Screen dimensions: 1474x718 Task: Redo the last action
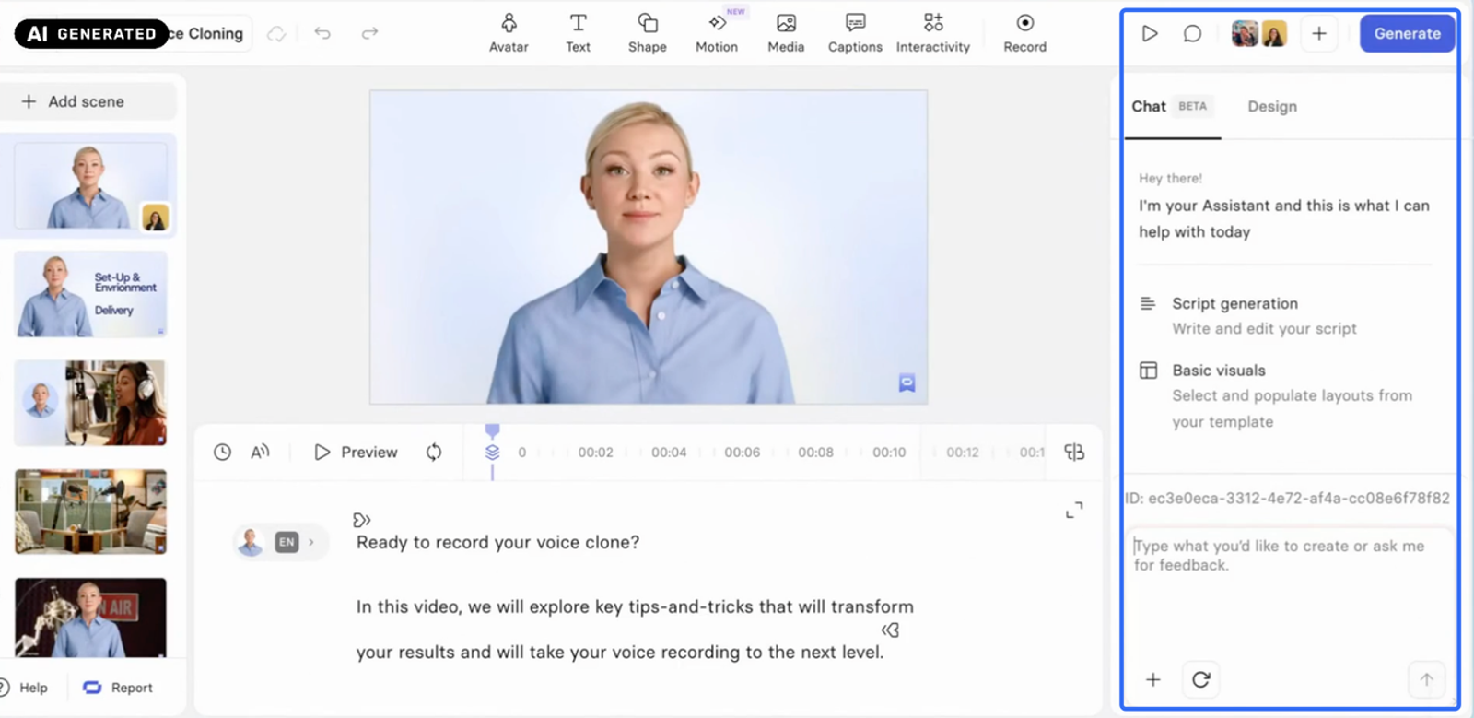(x=369, y=33)
